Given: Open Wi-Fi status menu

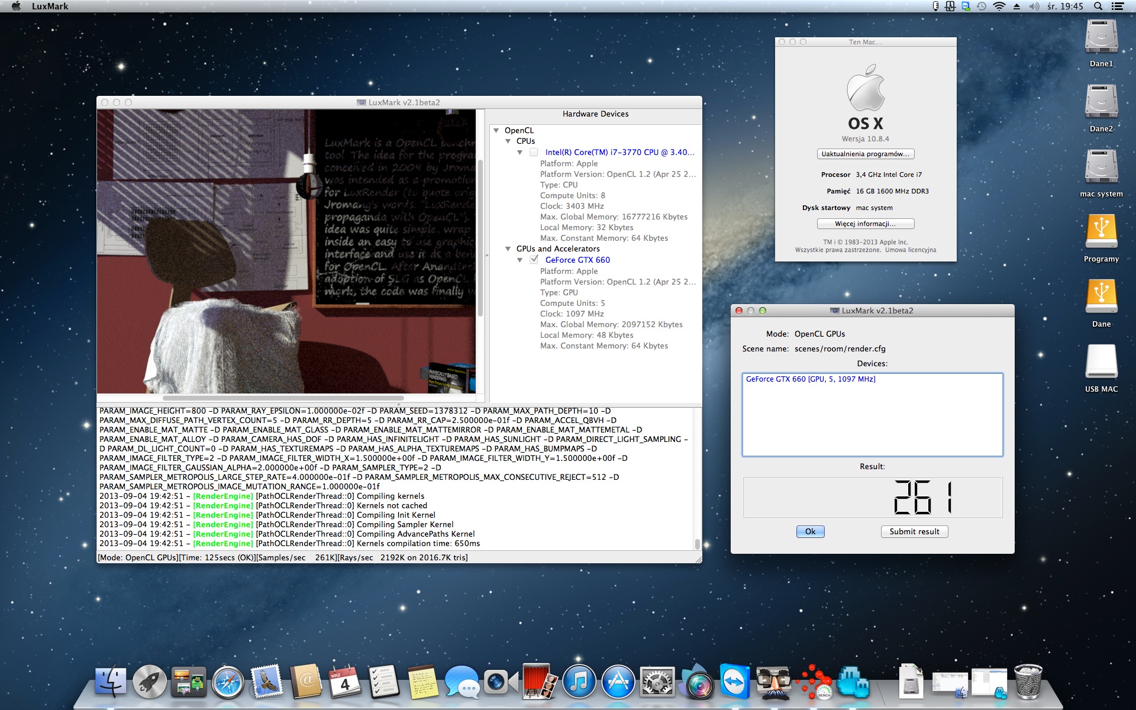Looking at the screenshot, I should [999, 7].
